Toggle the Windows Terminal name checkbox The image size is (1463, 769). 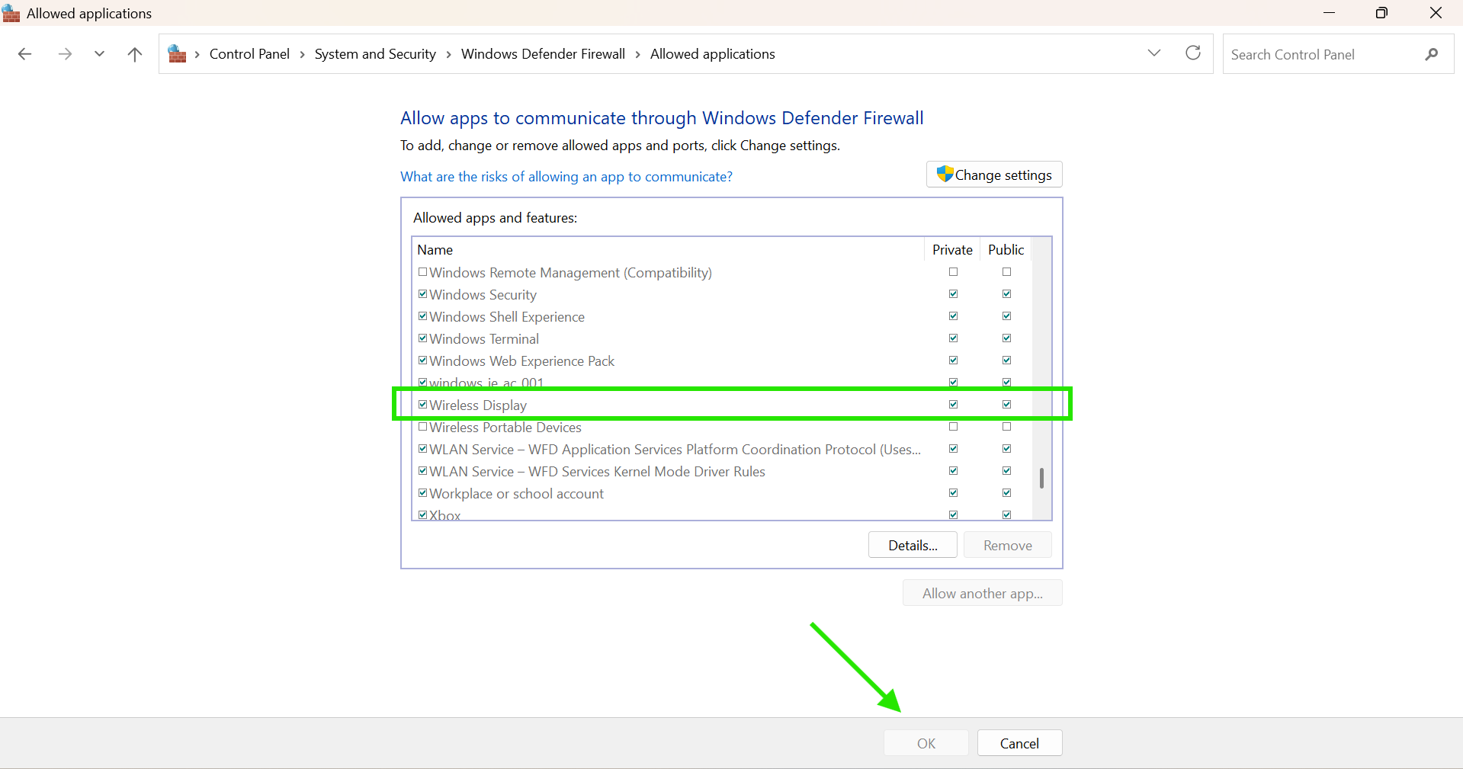pos(422,338)
